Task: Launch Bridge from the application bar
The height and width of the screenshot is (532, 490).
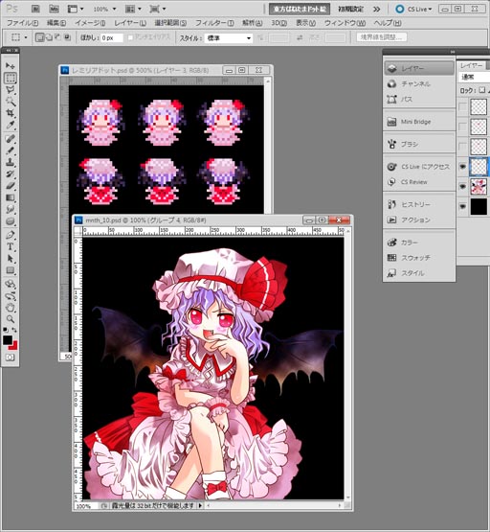Action: pyautogui.click(x=35, y=9)
